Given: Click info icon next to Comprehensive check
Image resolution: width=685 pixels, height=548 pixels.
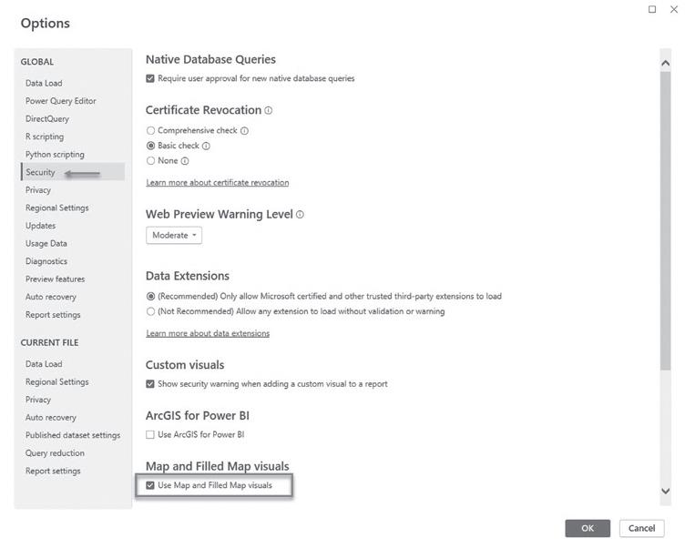Looking at the screenshot, I should tap(245, 130).
